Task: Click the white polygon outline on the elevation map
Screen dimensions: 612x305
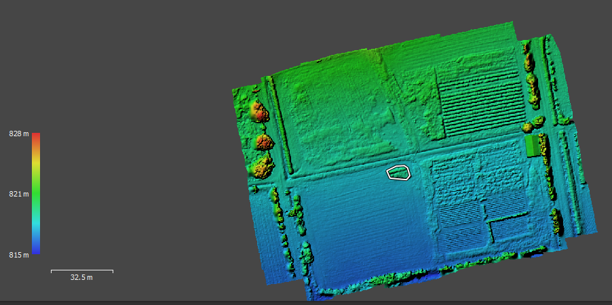Action: 398,173
